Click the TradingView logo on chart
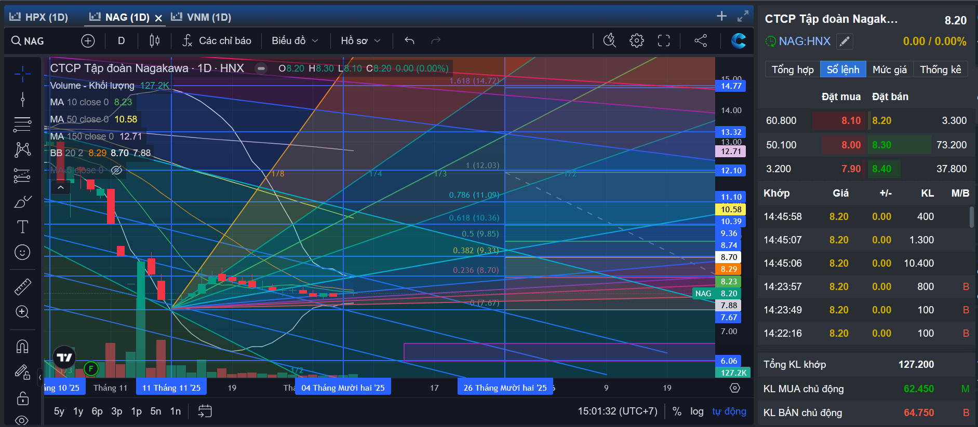This screenshot has width=978, height=427. click(64, 357)
